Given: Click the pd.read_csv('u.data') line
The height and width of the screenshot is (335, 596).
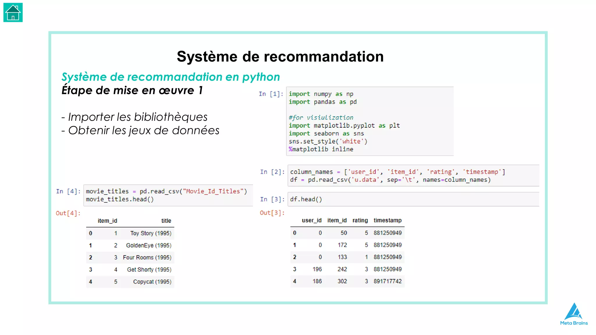Looking at the screenshot, I should click(391, 180).
